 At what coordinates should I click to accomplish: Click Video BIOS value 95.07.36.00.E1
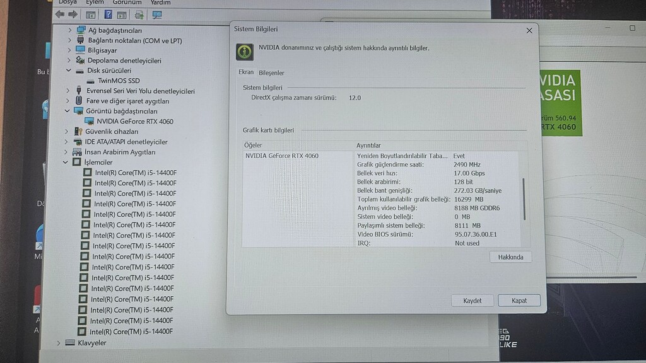(x=476, y=234)
